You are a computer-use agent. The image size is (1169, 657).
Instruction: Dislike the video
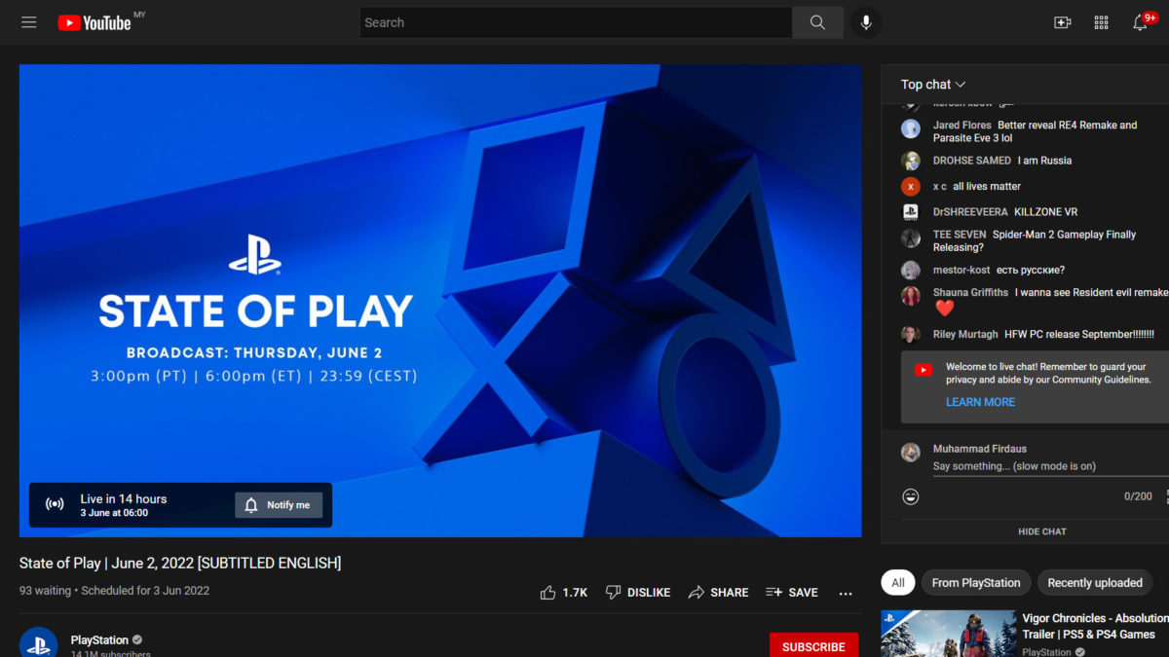[638, 592]
